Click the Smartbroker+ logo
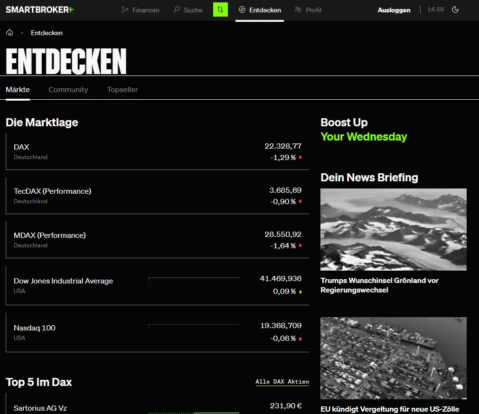 click(40, 10)
